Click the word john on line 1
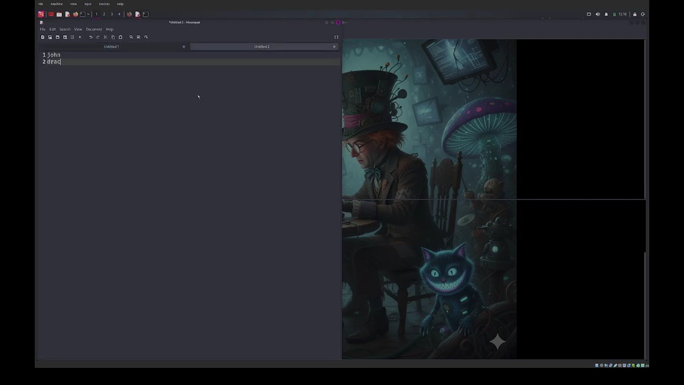Viewport: 684px width, 385px height. click(x=53, y=55)
